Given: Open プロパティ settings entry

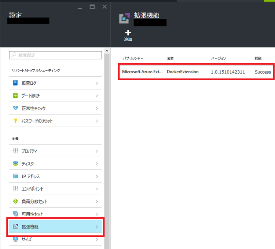Looking at the screenshot, I should tap(55, 151).
